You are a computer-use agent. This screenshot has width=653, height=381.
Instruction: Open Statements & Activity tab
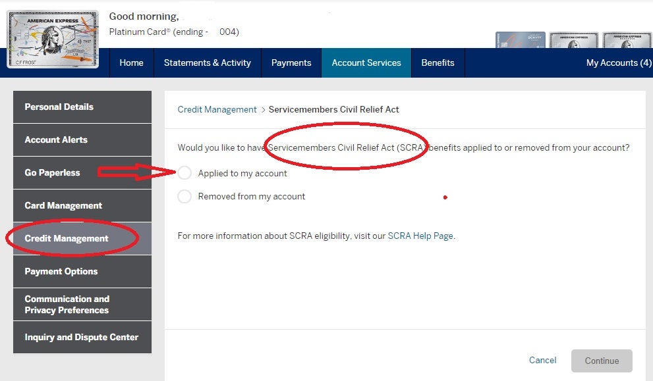[x=208, y=63]
